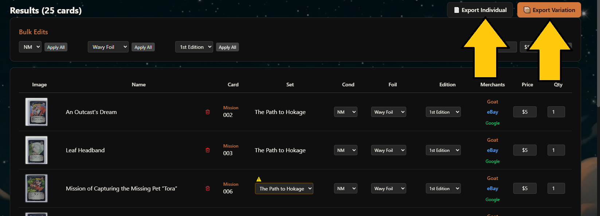Remove Mission of Capturing the Missing Pet card
The height and width of the screenshot is (216, 600).
click(x=208, y=188)
